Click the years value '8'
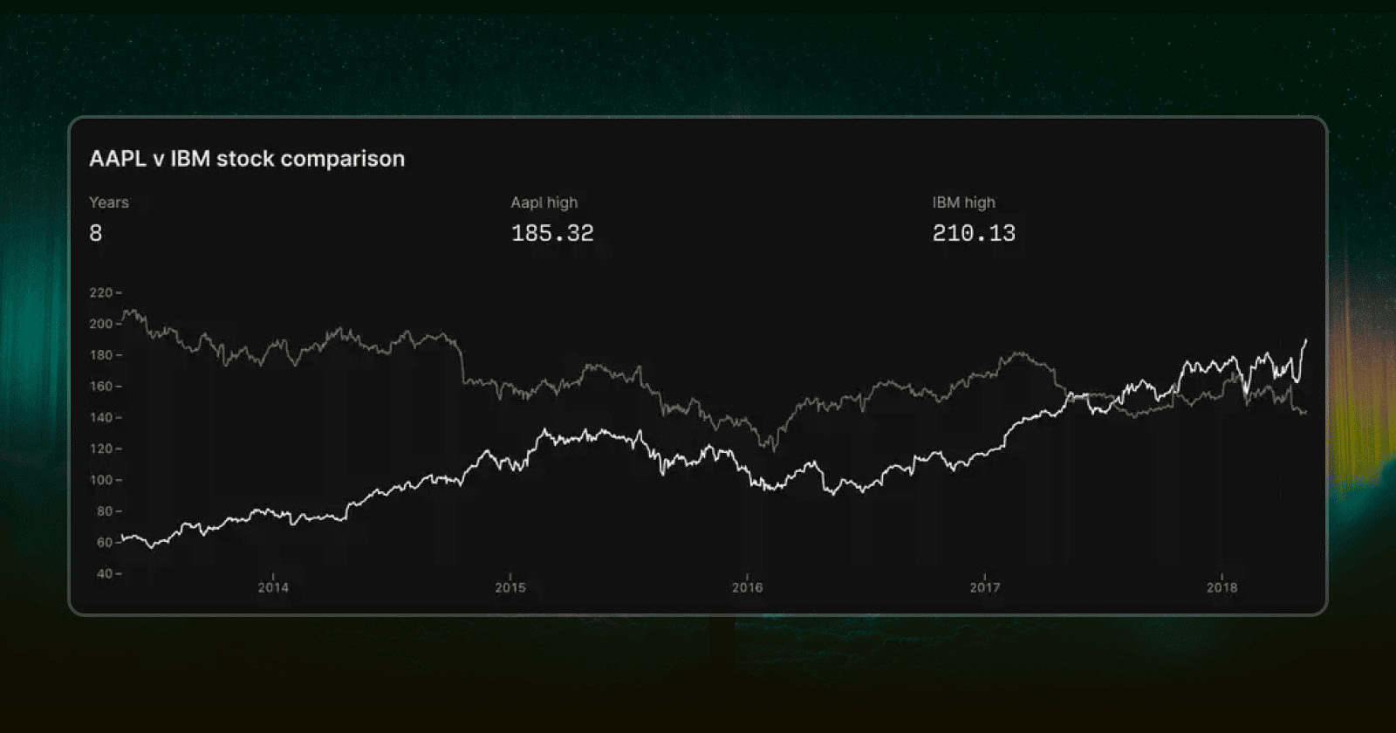This screenshot has height=733, width=1396. click(x=96, y=233)
